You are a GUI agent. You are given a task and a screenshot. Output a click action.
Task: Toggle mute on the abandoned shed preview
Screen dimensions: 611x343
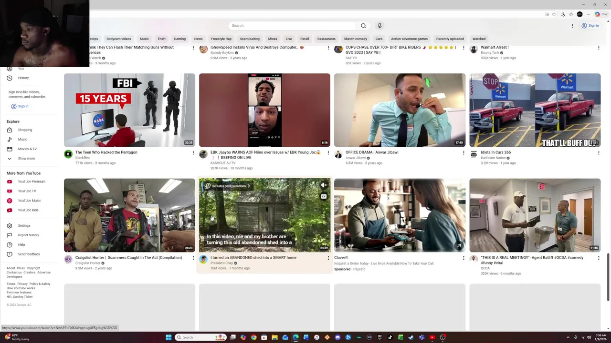point(324,185)
